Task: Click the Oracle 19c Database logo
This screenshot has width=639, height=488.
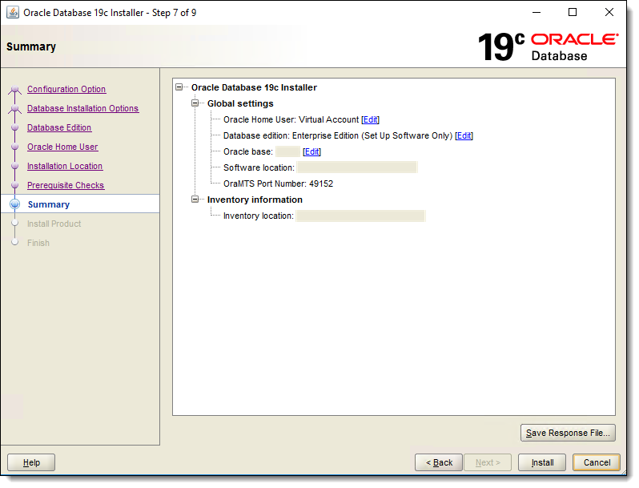Action: pos(549,47)
